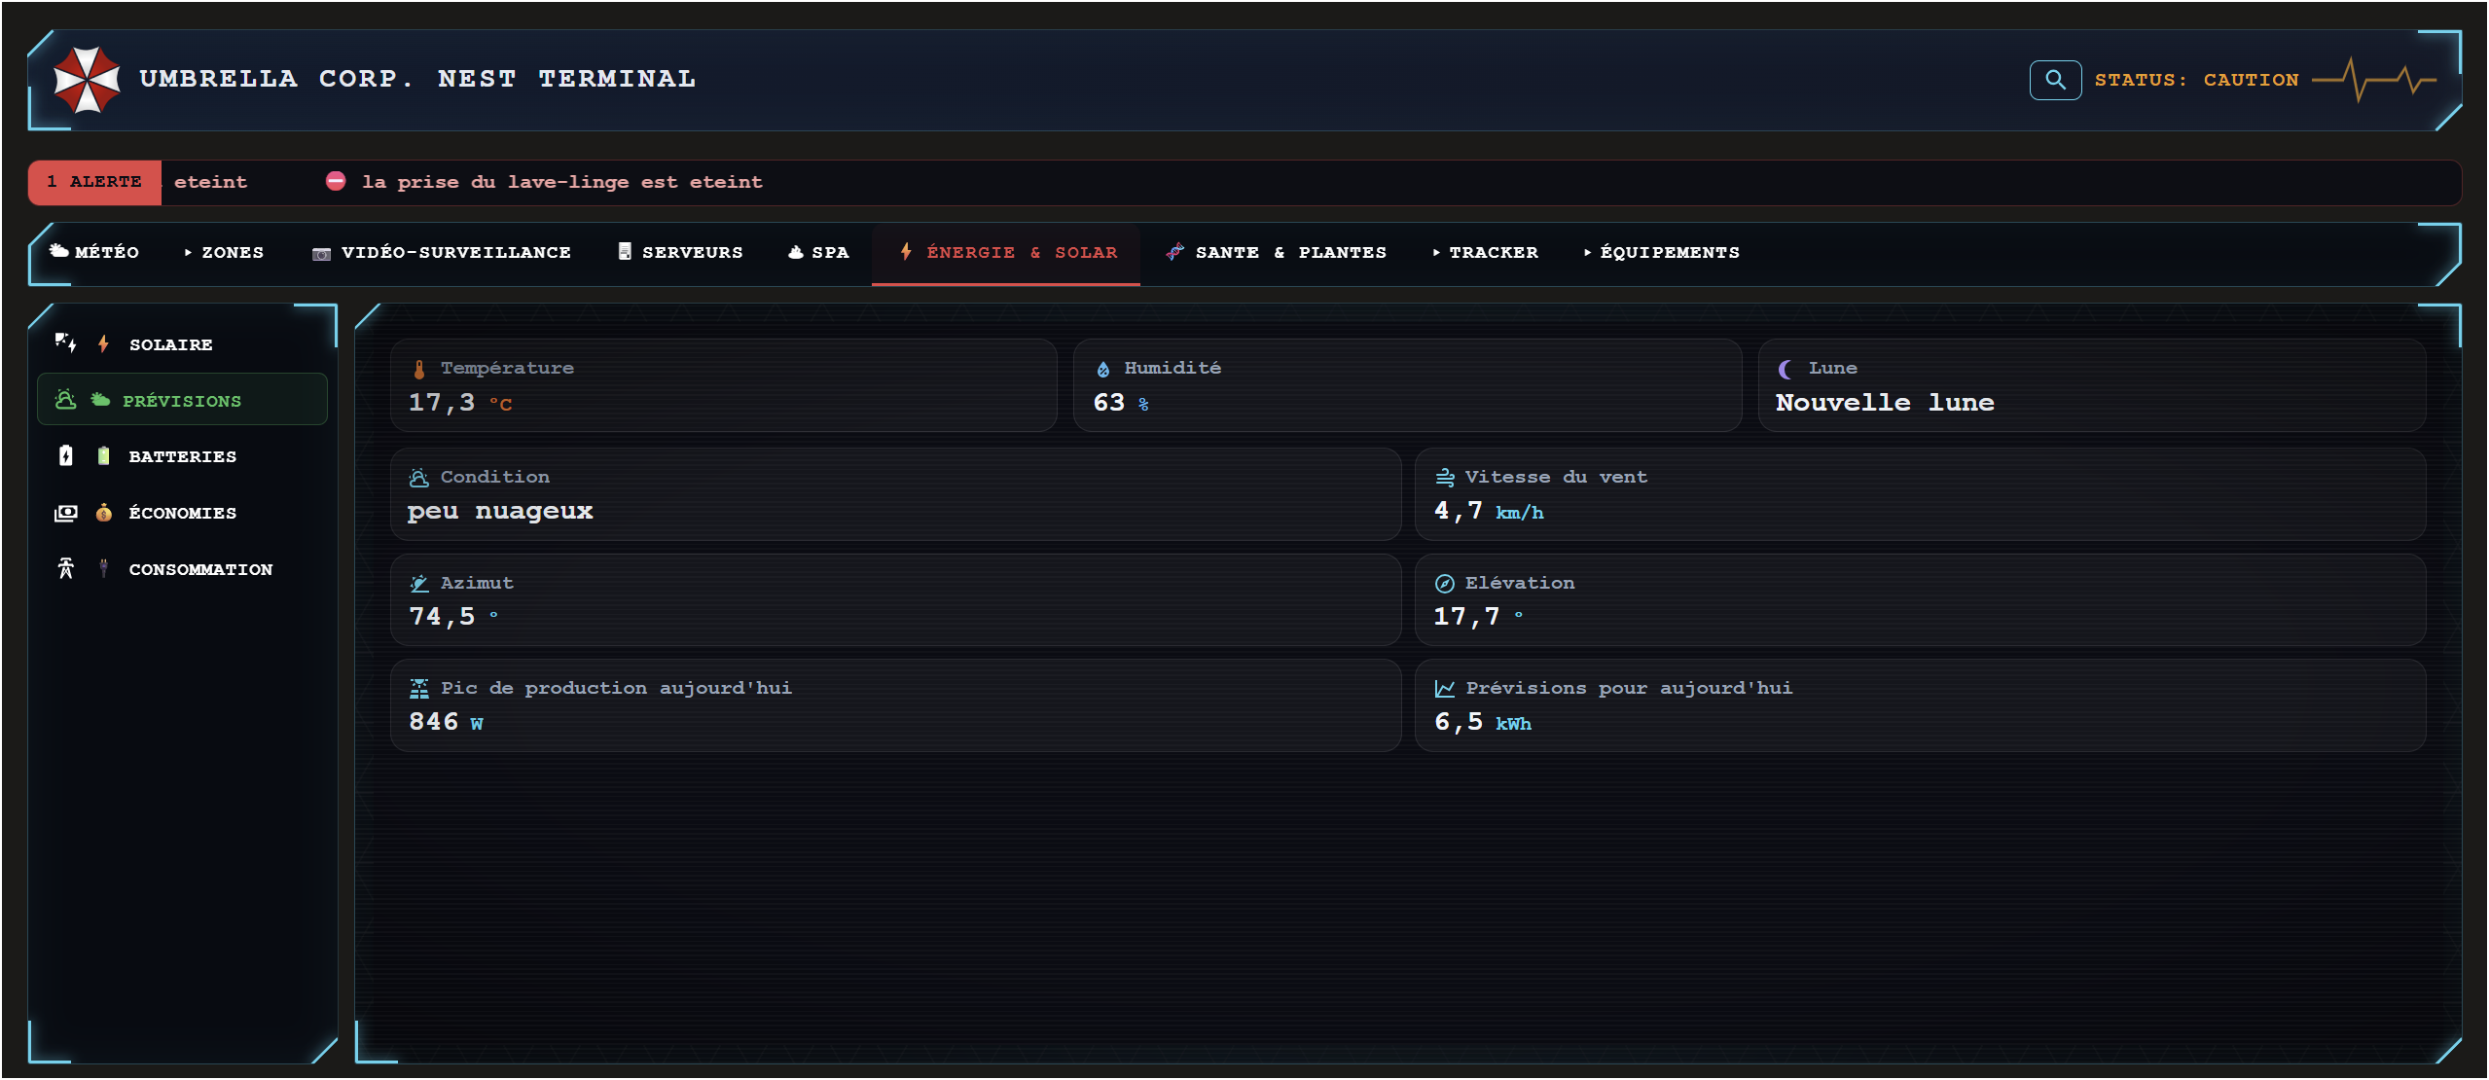The height and width of the screenshot is (1080, 2489).
Task: Select Solaire in the sidebar
Action: coord(183,343)
